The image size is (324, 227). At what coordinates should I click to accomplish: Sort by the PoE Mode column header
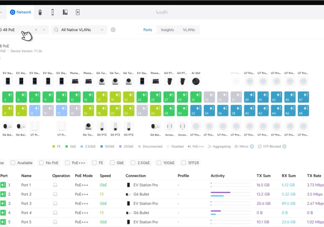[84, 176]
